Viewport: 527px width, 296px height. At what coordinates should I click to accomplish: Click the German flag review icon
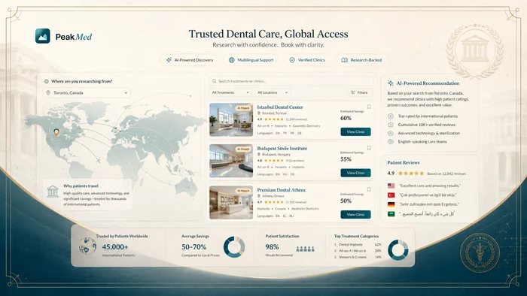click(x=391, y=204)
